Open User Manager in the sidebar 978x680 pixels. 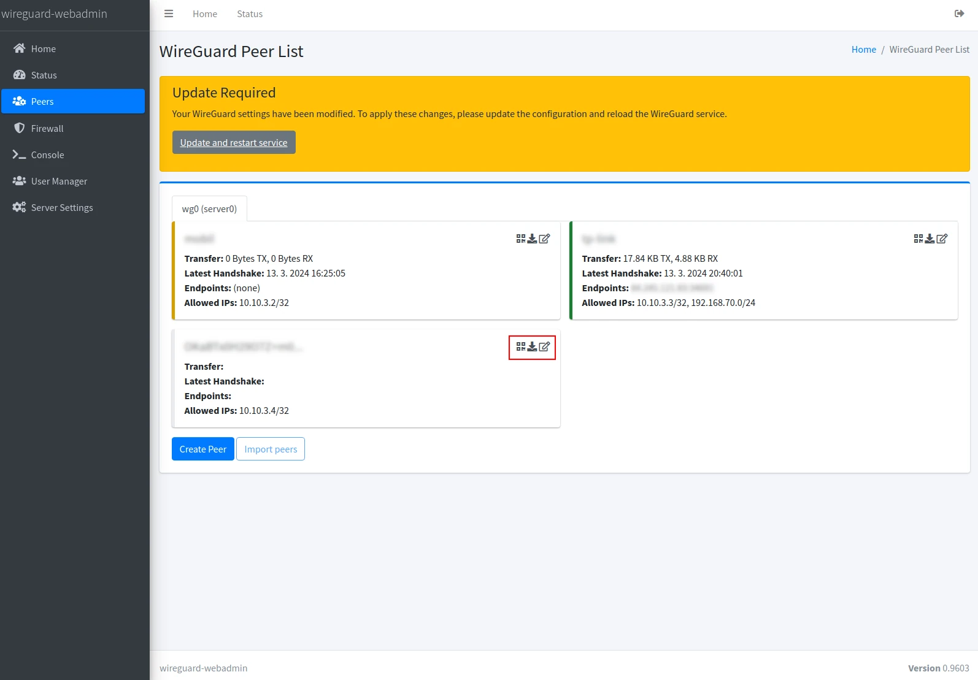pyautogui.click(x=73, y=181)
